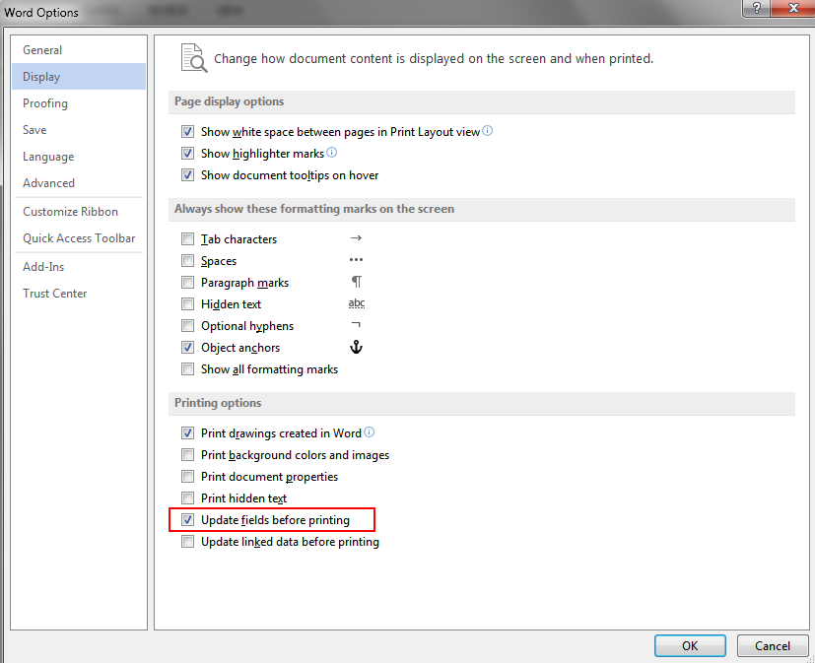Screen dimensions: 815x663
Task: Open the Trust Center page
Action: (x=55, y=294)
